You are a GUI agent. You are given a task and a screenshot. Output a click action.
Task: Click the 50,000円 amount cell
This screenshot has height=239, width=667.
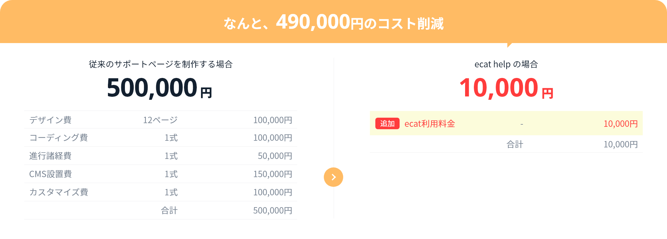(x=275, y=156)
